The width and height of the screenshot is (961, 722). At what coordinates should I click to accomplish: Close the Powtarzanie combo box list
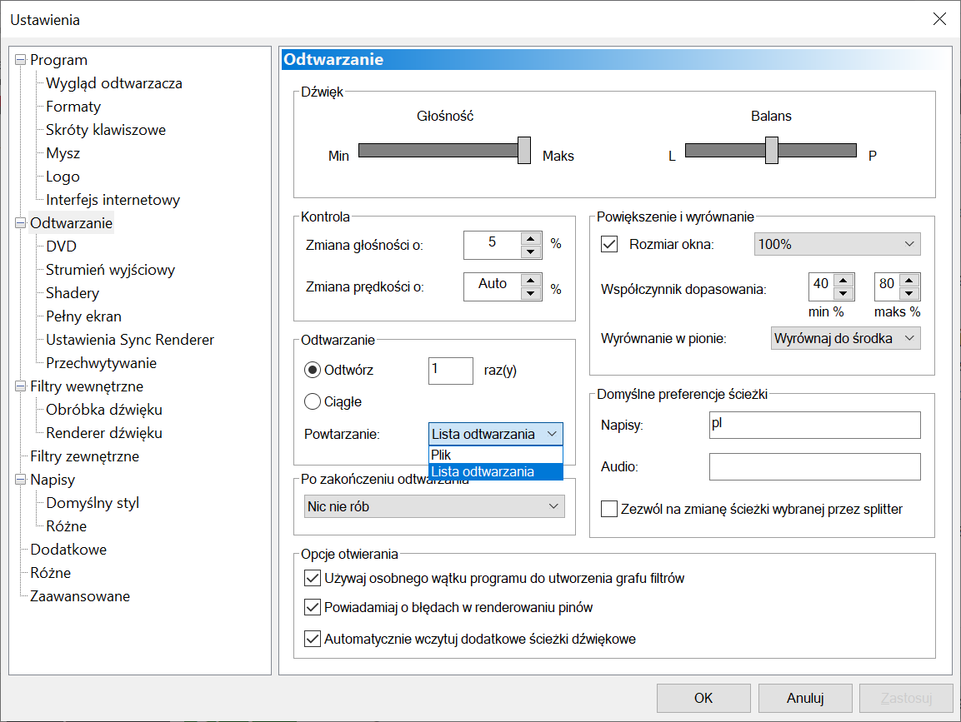(x=495, y=434)
